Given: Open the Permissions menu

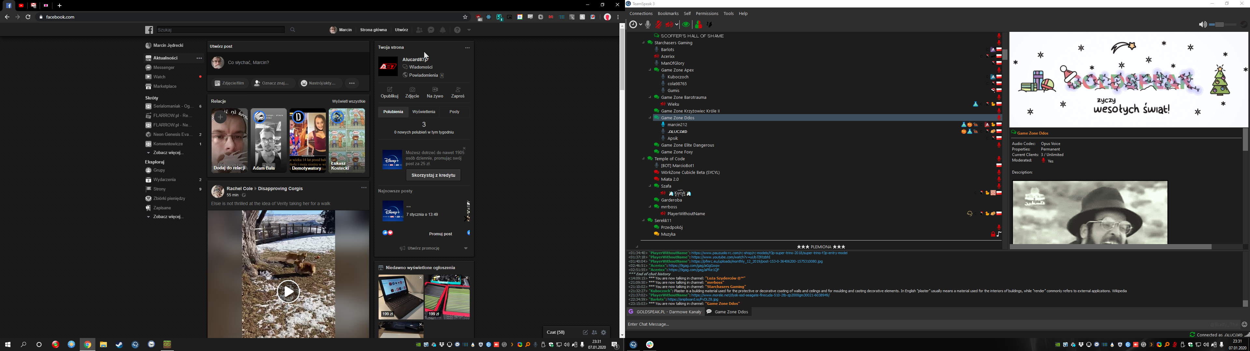Looking at the screenshot, I should point(706,14).
